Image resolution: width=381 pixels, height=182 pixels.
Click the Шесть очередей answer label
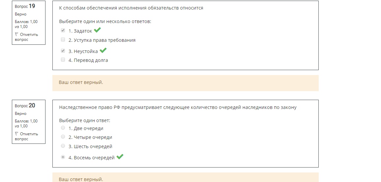pos(90,146)
